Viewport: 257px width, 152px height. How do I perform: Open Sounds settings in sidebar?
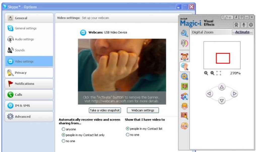pos(29,50)
